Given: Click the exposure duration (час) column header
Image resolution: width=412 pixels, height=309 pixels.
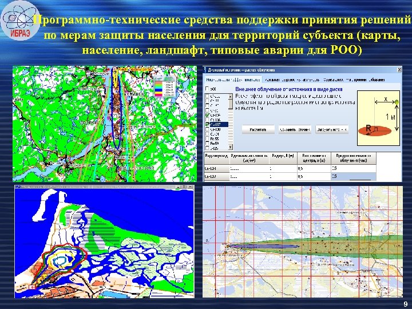Looking at the screenshot, I should 354,158.
